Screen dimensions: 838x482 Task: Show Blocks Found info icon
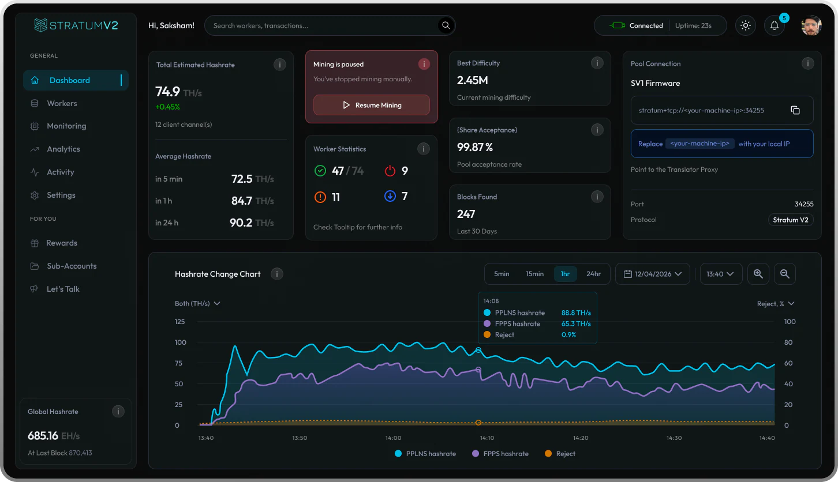[x=597, y=197]
